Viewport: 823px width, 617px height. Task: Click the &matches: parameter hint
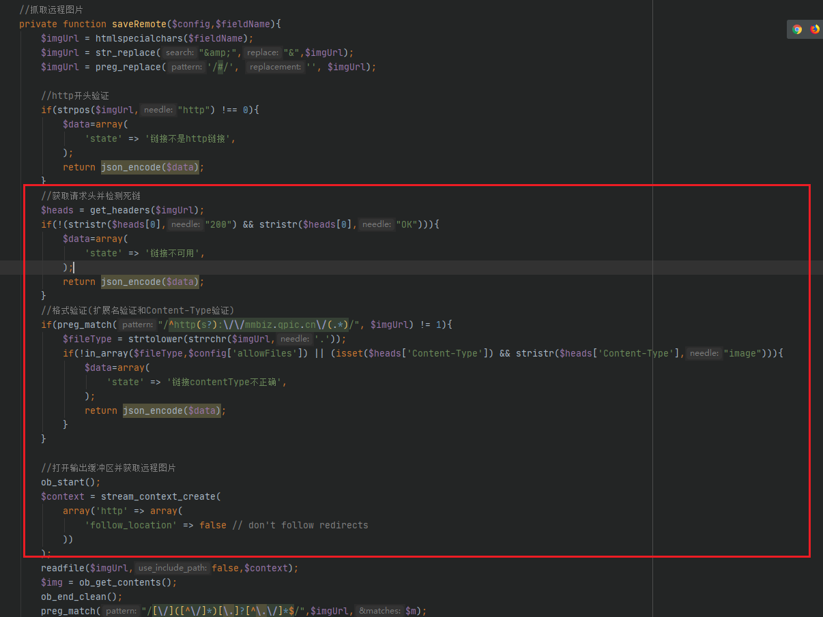click(379, 611)
